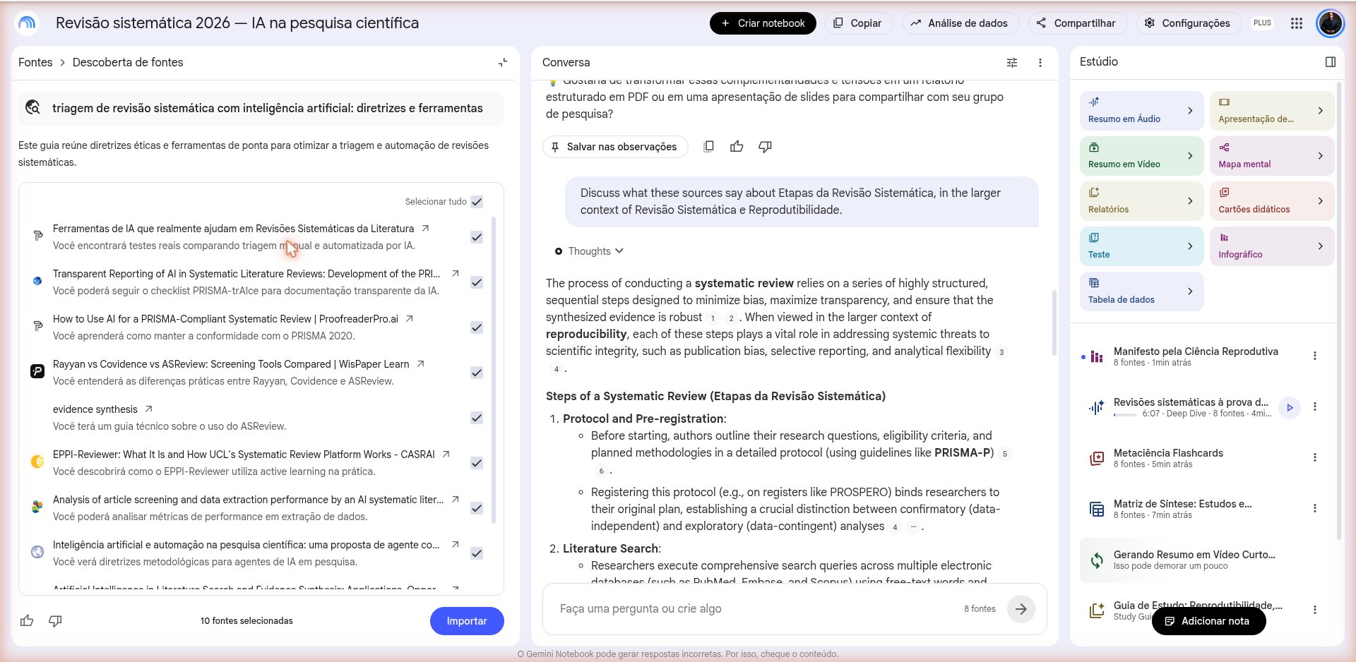Viewport: 1356px width, 662px height.
Task: Click thumbs up under the chat response
Action: coord(737,146)
